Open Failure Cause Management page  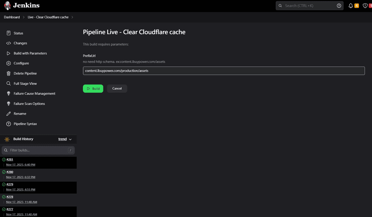pyautogui.click(x=34, y=94)
